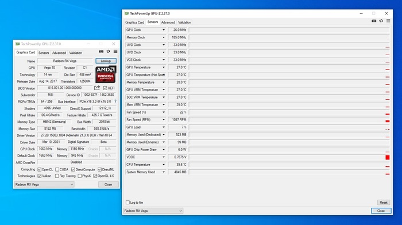Click GPU Chip Power Draw value 6.0 W

point(177,150)
